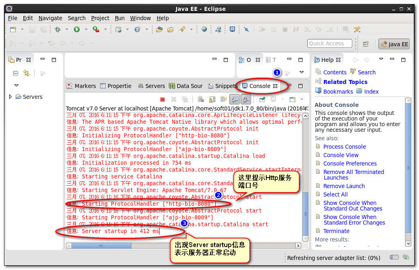
Task: Click the New Dynamic Web Project icon
Action: [x=119, y=29]
